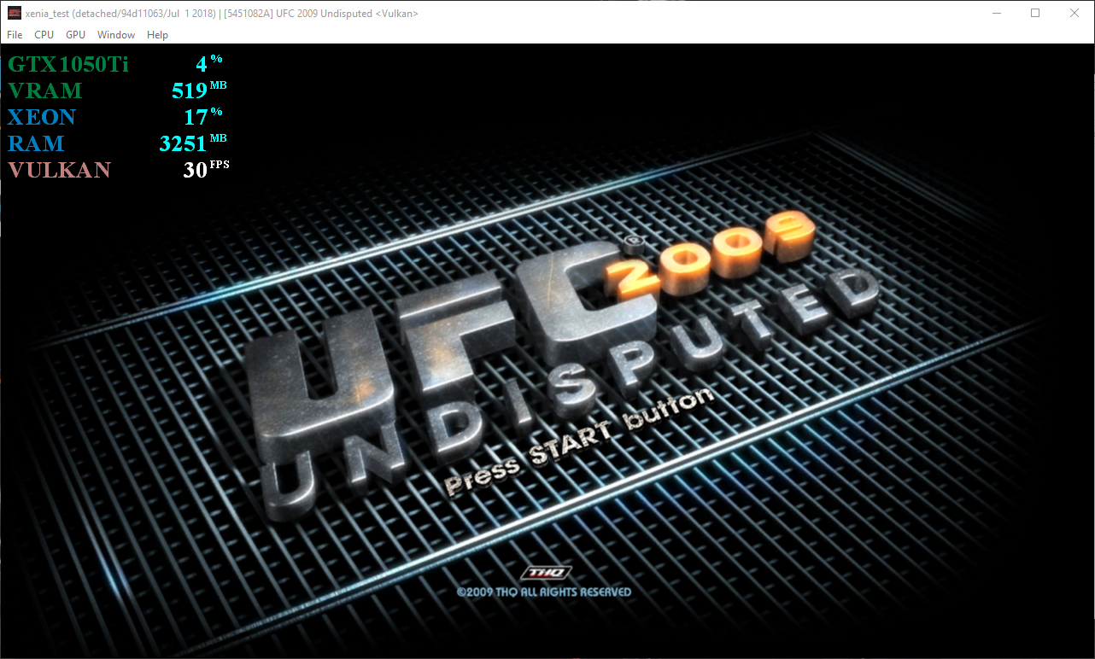Open the File menu
Screen dimensions: 1095x659
click(x=15, y=35)
